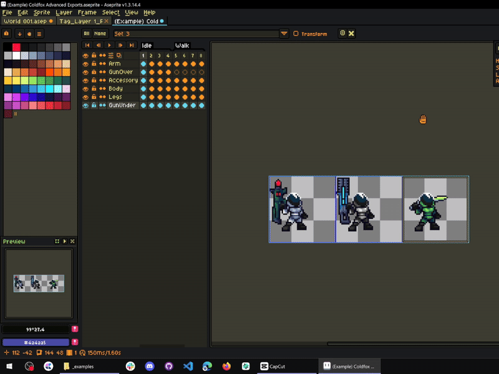
Task: Play the Preview panel animation
Action: tap(65, 241)
